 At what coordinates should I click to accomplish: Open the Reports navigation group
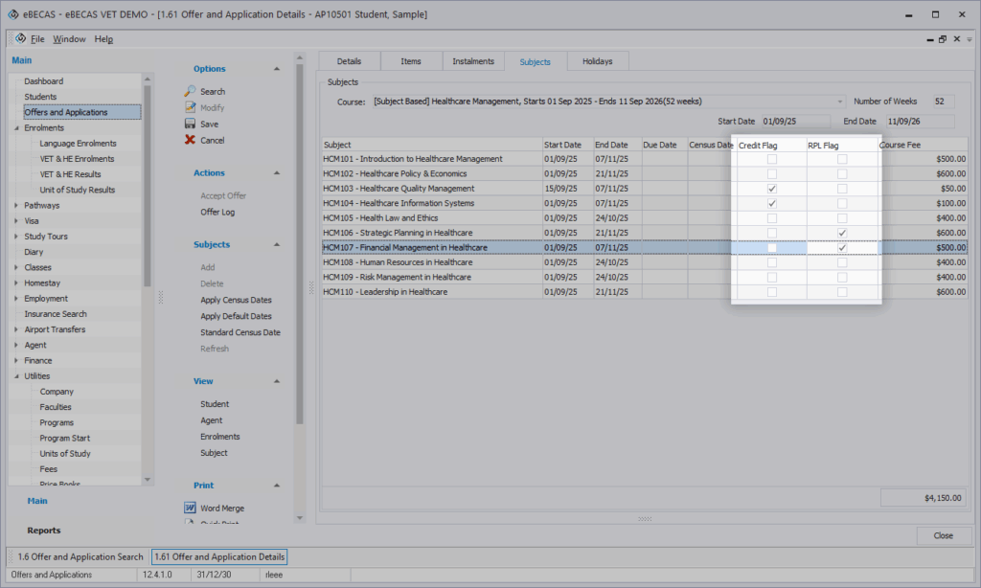(44, 531)
